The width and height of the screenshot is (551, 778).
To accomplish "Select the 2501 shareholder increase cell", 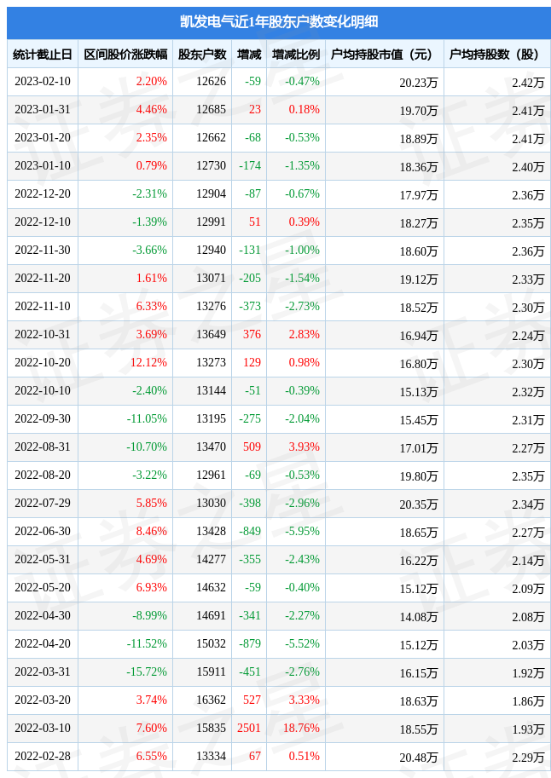I will coord(249,728).
